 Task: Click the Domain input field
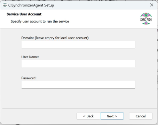pyautogui.click(x=78, y=45)
